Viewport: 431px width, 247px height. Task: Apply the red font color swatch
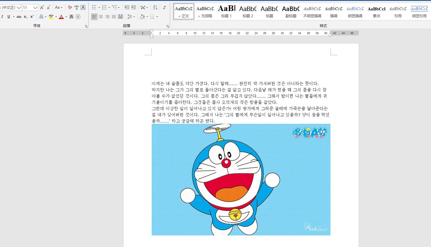61,17
